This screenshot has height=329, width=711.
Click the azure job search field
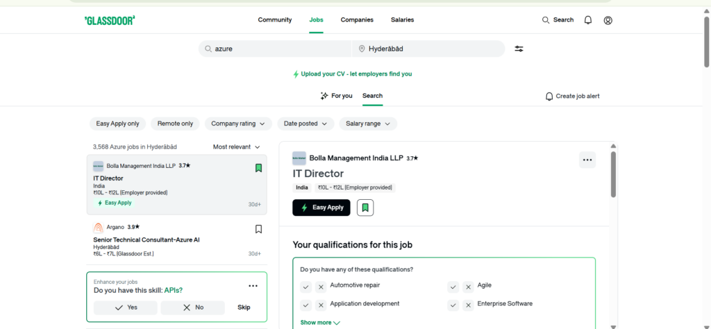(278, 49)
